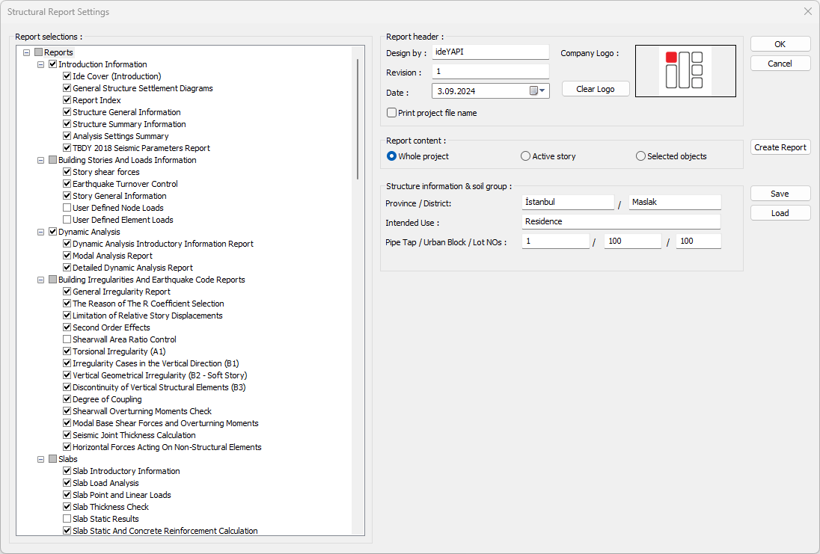The height and width of the screenshot is (554, 820).
Task: Click the Design by input field
Action: [490, 52]
